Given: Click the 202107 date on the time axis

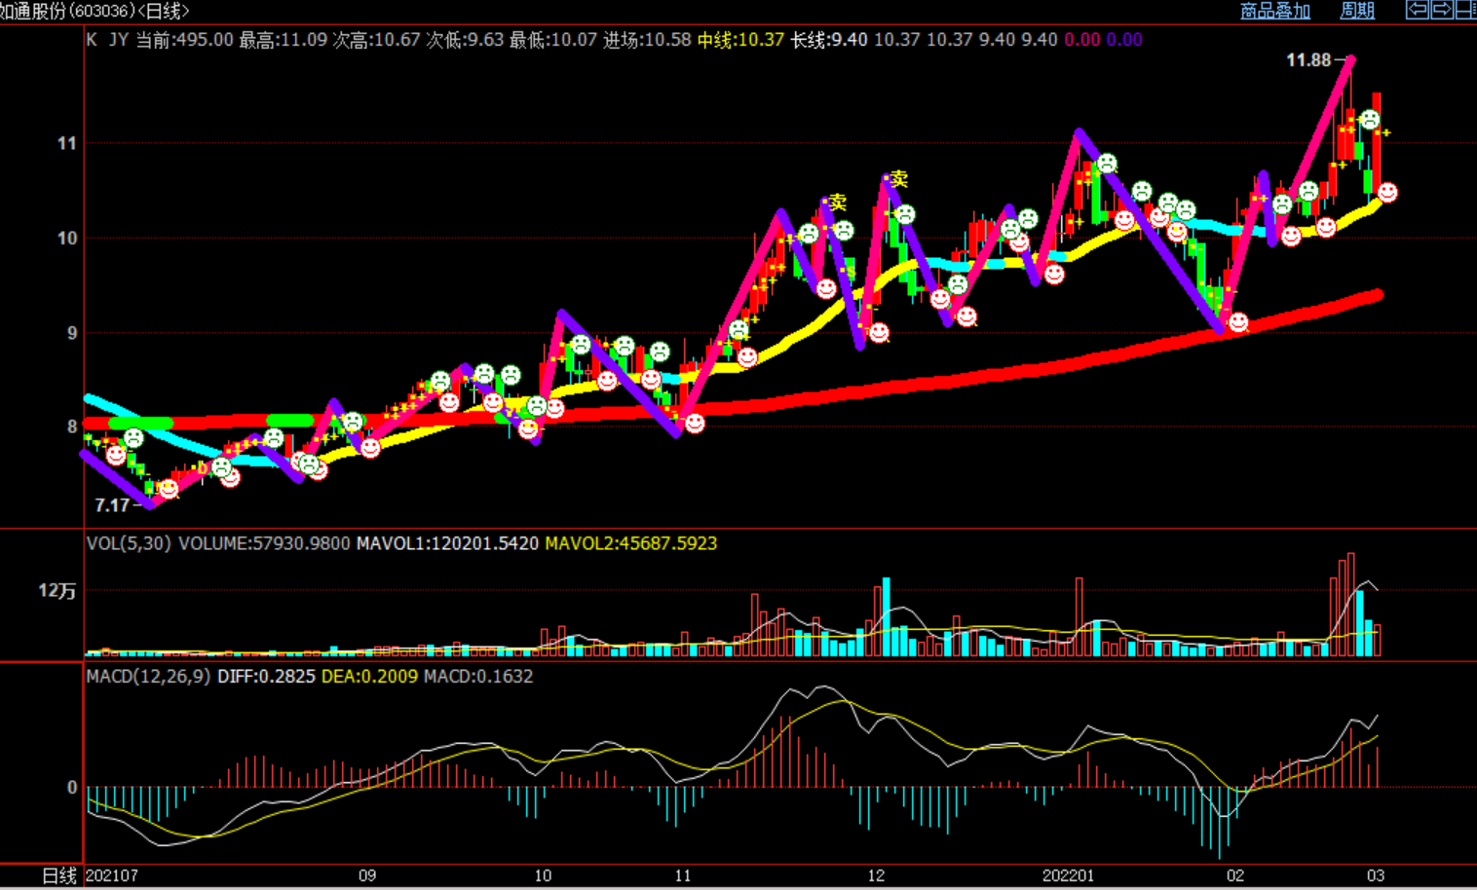Looking at the screenshot, I should point(112,875).
